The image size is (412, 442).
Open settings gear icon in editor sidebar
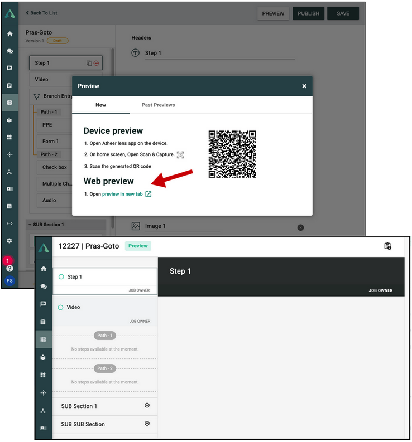(9, 241)
